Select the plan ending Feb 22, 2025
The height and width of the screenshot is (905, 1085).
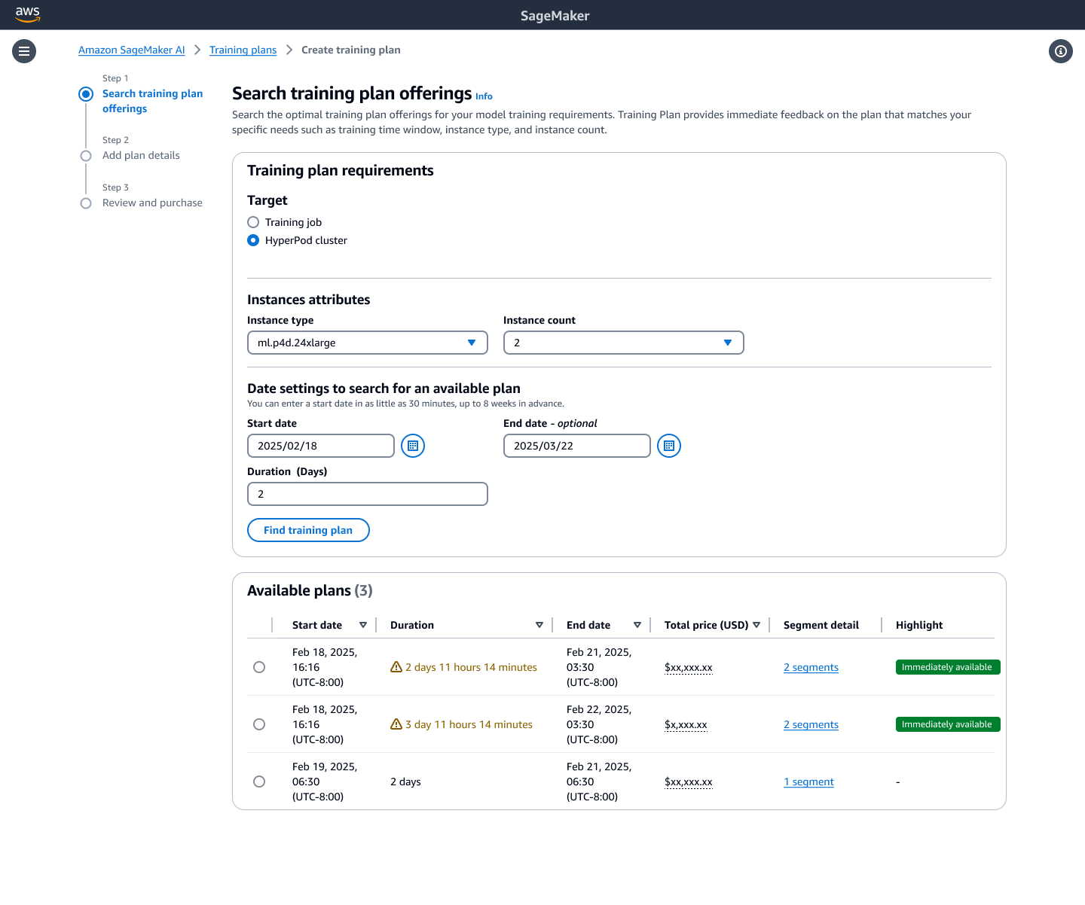(259, 724)
